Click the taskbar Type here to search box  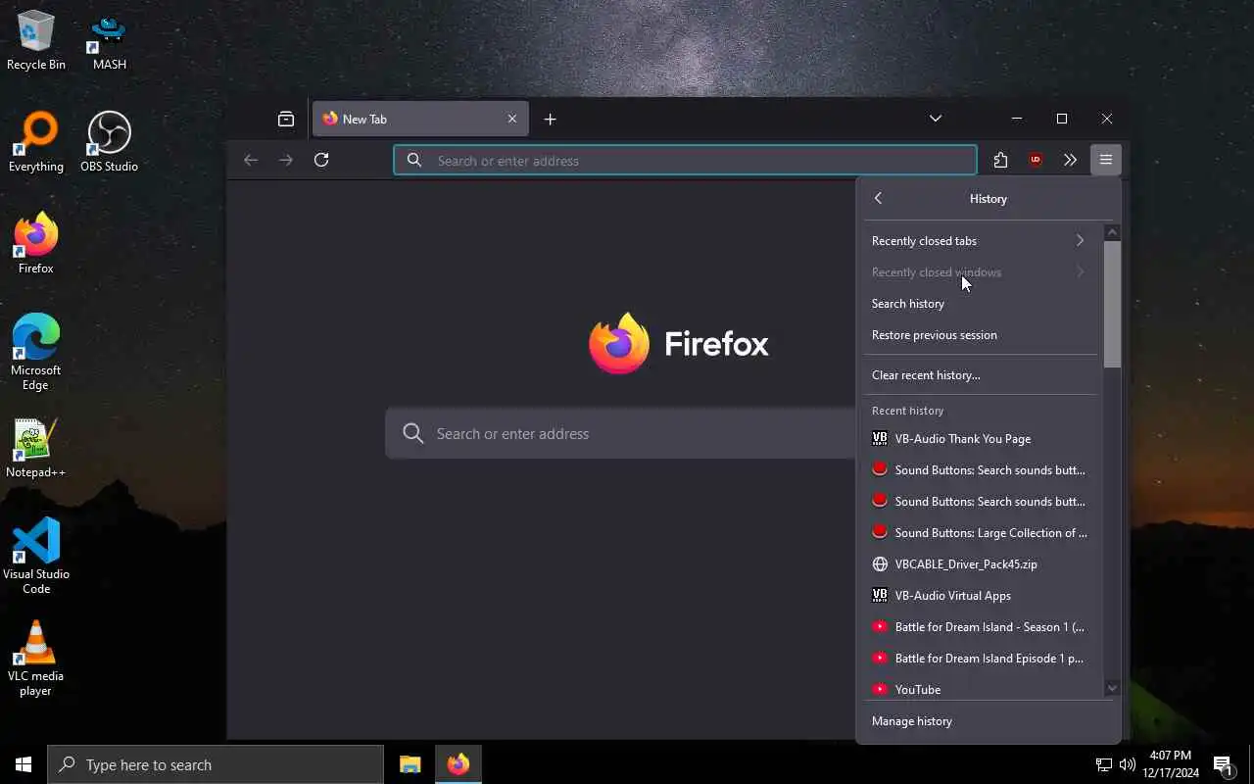point(216,764)
